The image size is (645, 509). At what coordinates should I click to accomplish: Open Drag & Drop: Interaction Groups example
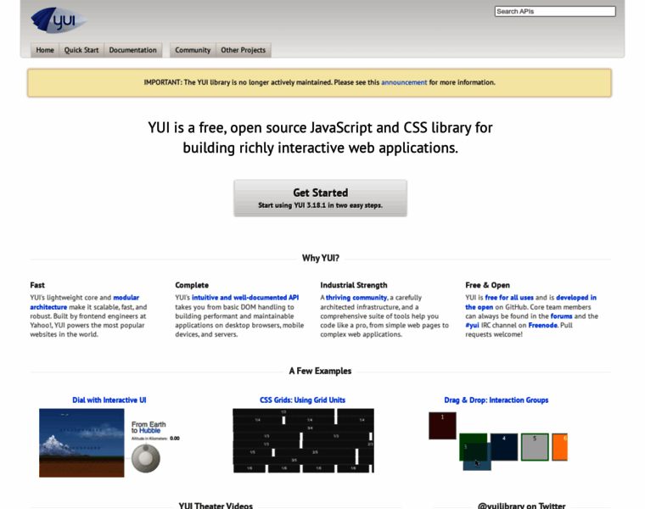pos(496,400)
